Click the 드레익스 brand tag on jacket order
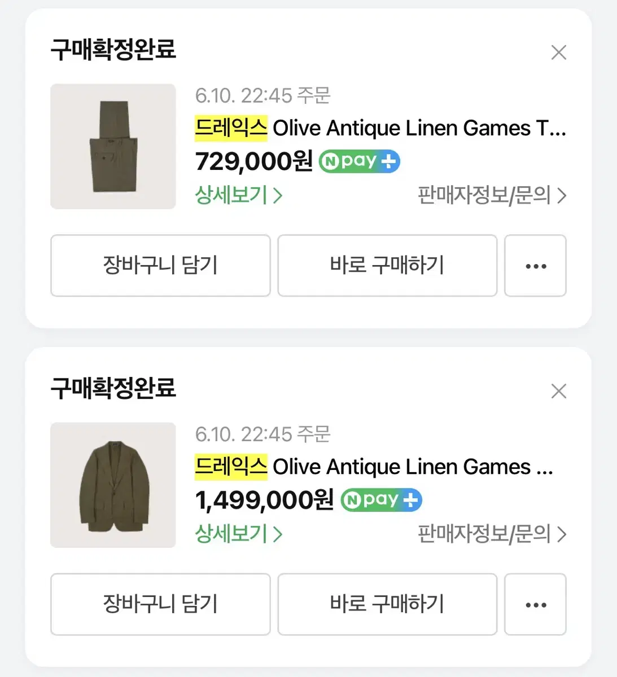Screen dimensions: 617x677 tap(231, 467)
